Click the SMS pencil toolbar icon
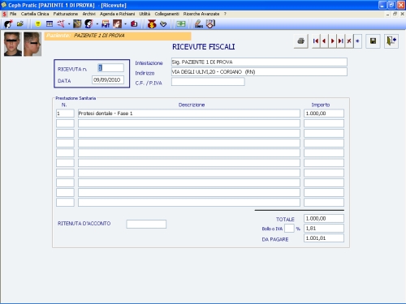Screen dimensions: 406x304 coord(199,24)
